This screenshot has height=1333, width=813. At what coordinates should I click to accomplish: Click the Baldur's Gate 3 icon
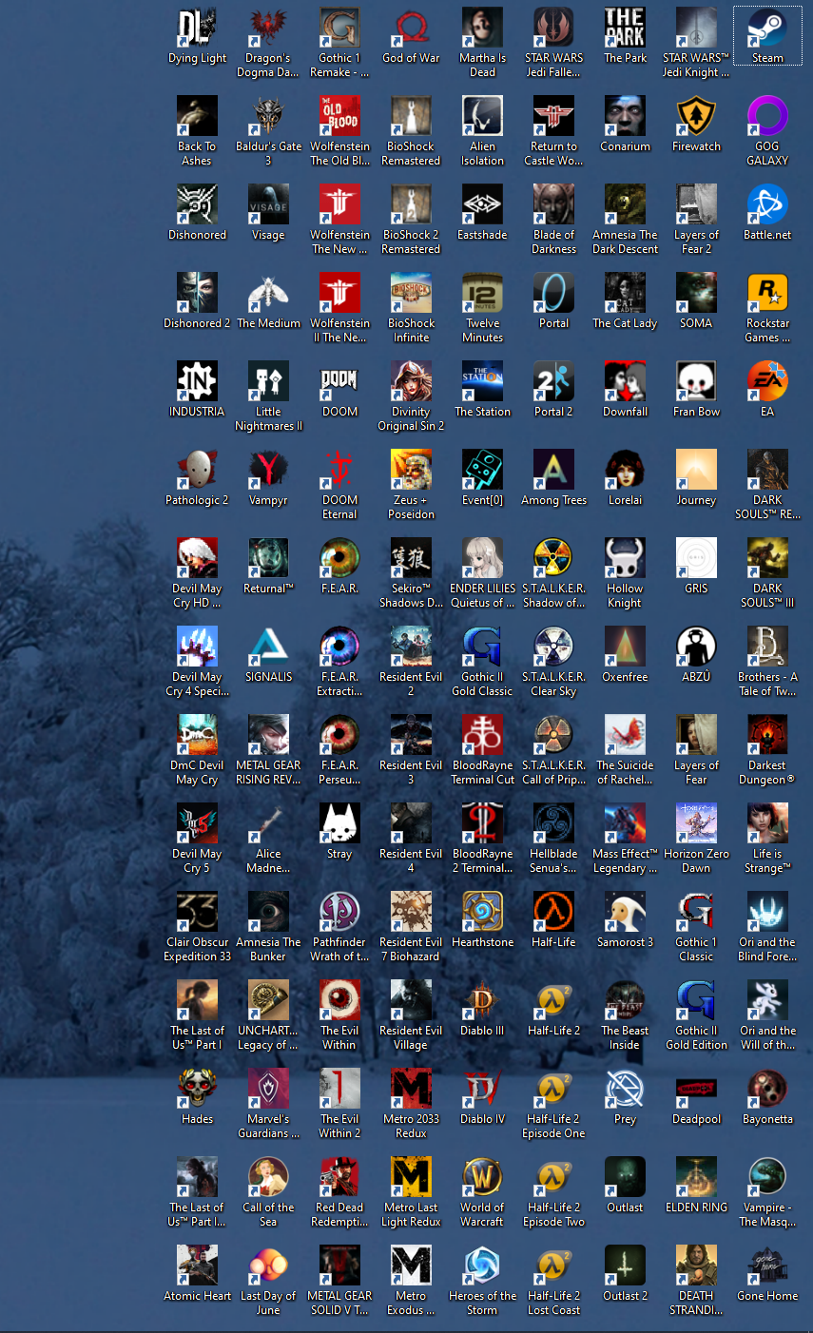268,116
